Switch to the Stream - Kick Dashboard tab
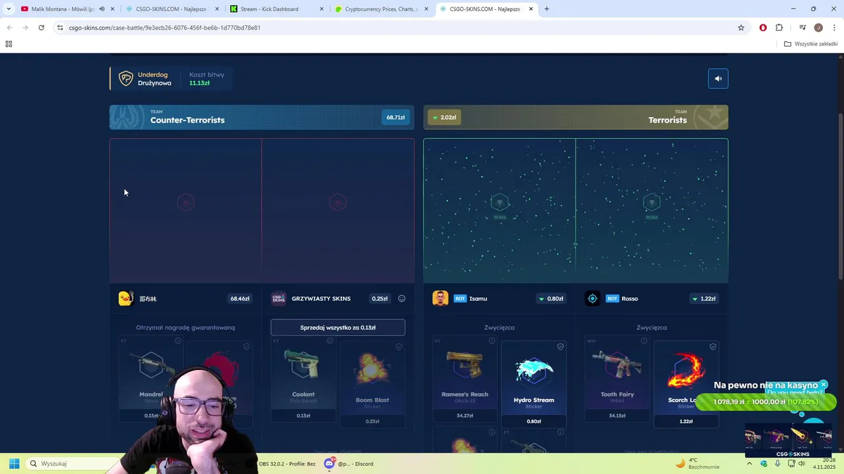Viewport: 844px width, 474px height. coord(277,9)
